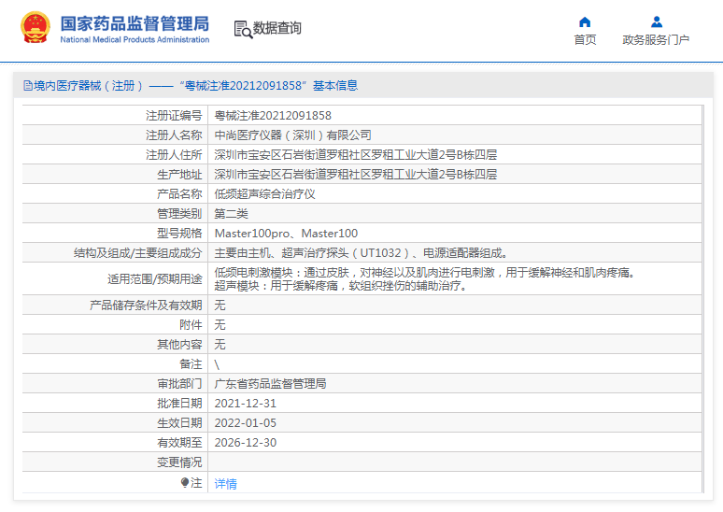
Task: Go to 首页 home page
Action: (585, 40)
